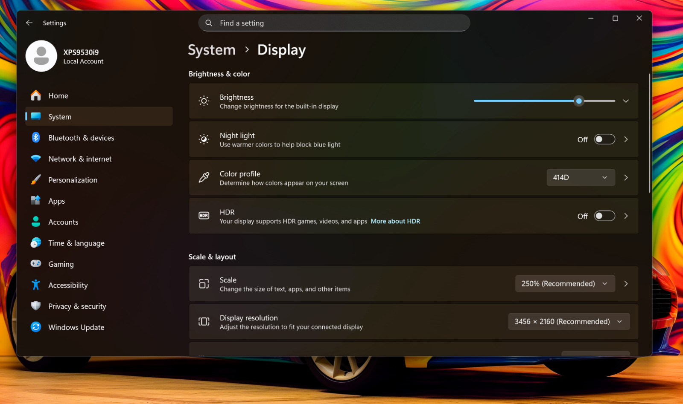Click the back arrow in Settings

tap(29, 23)
